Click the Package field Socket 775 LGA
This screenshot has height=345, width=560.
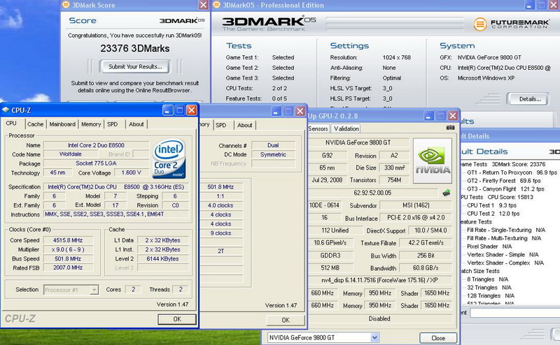96,163
